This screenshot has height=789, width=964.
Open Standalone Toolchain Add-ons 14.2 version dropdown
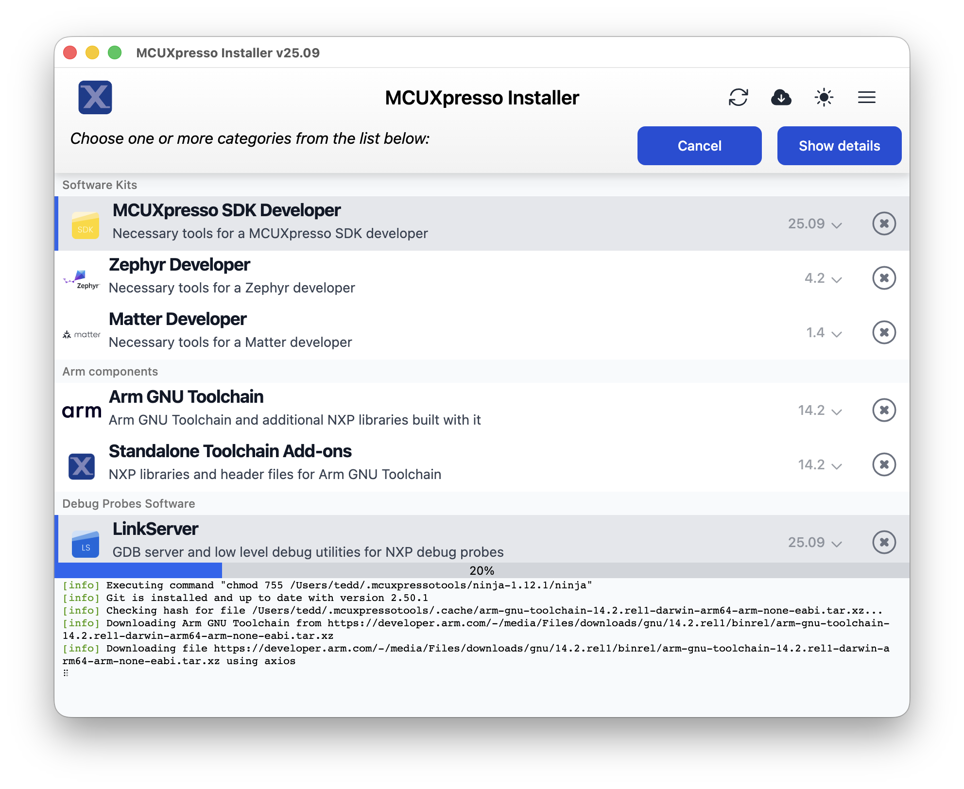820,464
